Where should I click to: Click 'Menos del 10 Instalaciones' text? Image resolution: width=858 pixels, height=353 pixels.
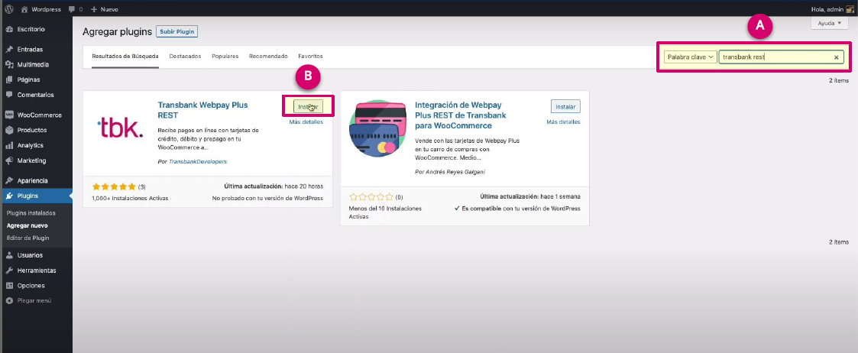(385, 212)
